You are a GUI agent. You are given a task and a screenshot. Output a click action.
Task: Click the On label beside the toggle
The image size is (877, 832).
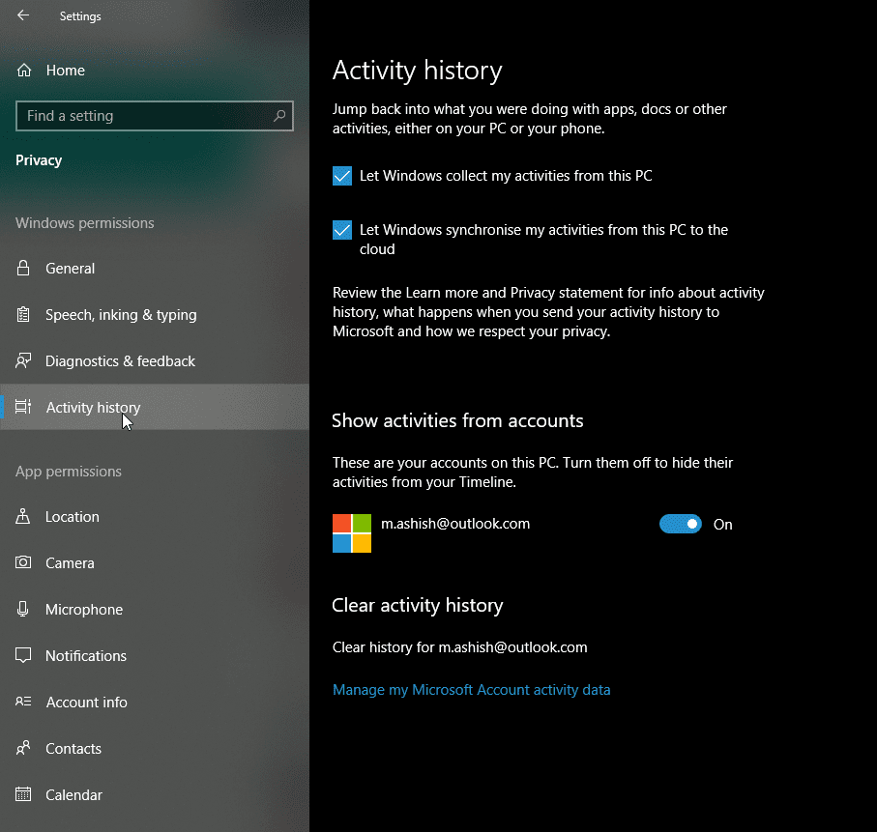point(722,524)
